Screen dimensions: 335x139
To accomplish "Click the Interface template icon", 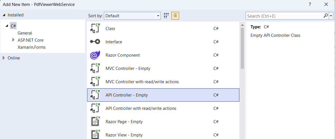I will (x=95, y=42).
